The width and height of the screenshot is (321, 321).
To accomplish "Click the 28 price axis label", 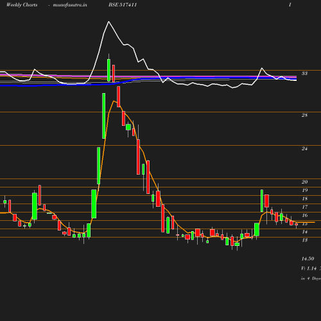I will click(x=304, y=115).
